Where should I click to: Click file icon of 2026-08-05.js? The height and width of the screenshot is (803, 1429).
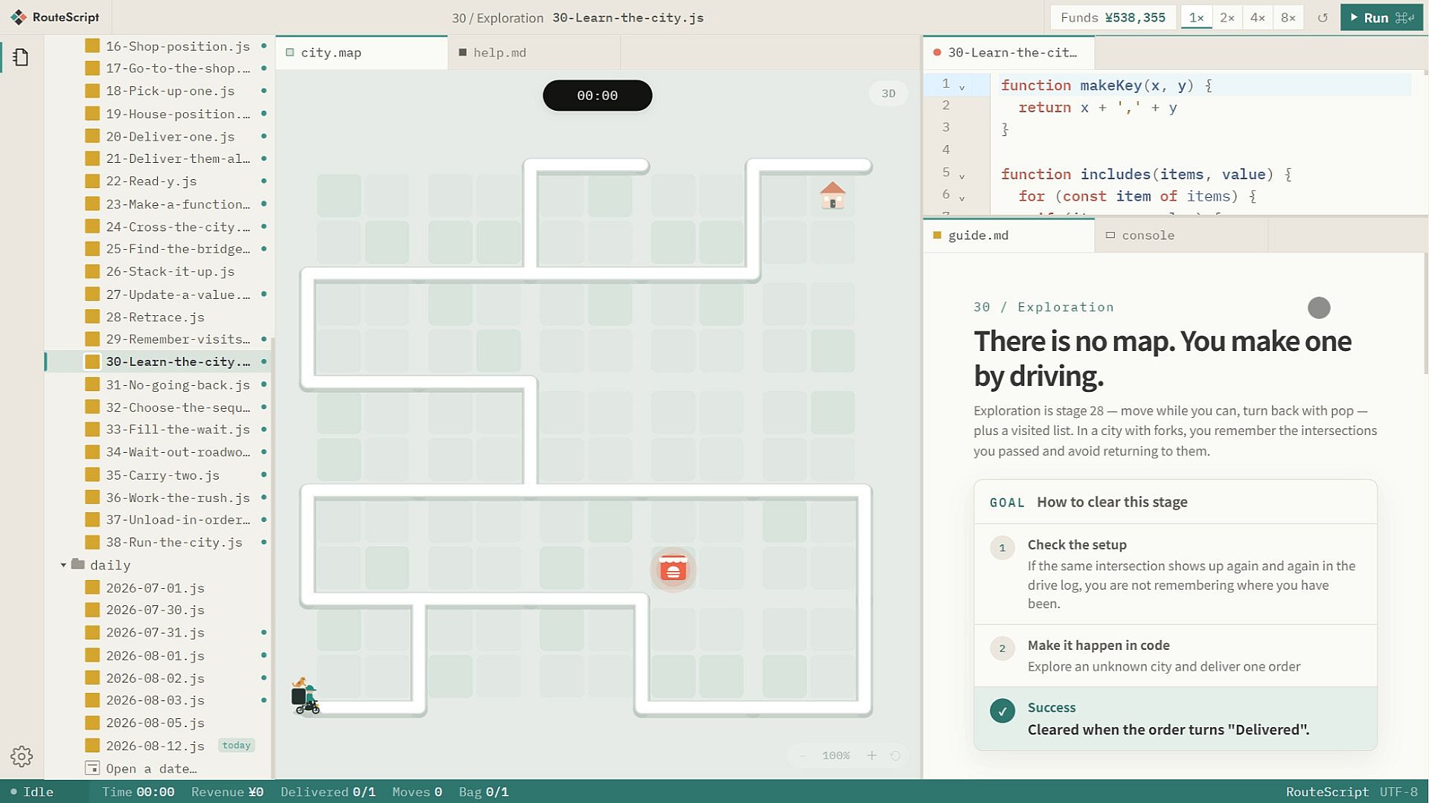click(x=92, y=723)
